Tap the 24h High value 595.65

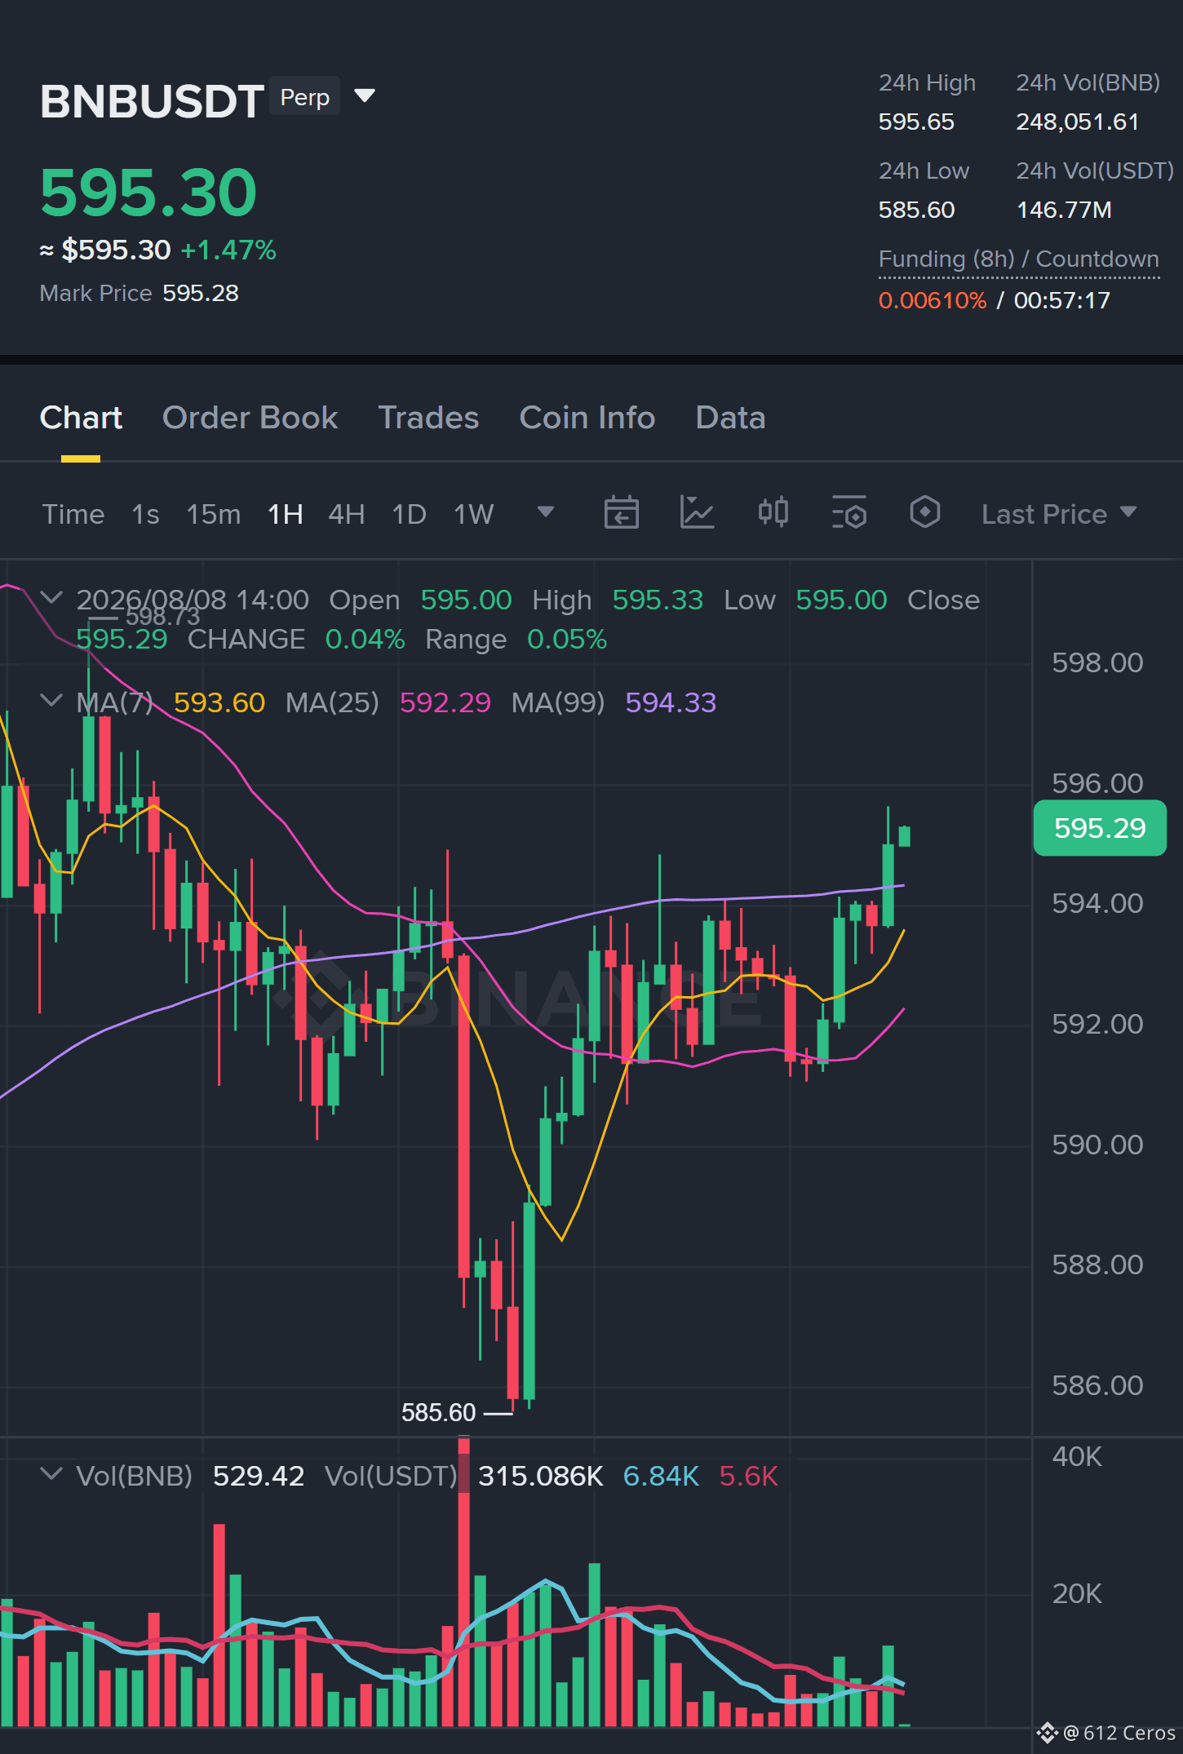click(916, 122)
